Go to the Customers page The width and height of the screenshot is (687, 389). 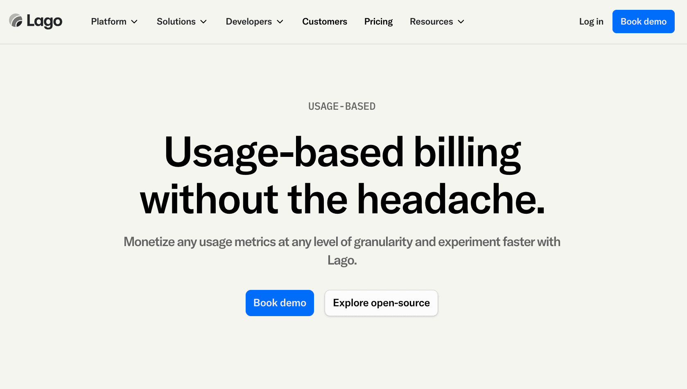coord(324,22)
